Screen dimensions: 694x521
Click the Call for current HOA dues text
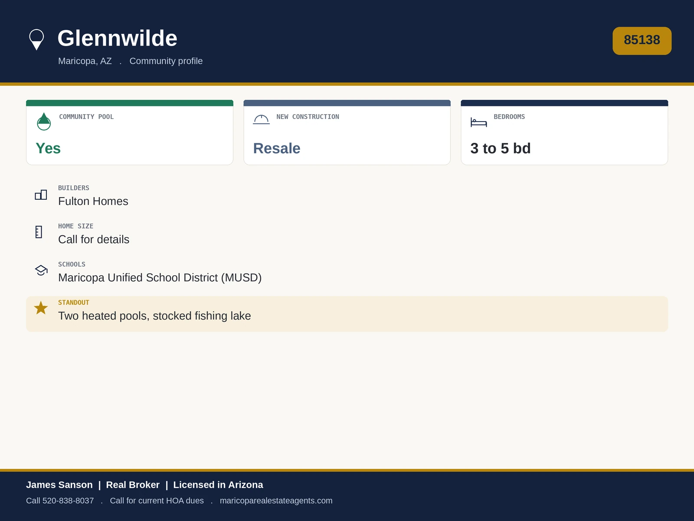(x=157, y=501)
